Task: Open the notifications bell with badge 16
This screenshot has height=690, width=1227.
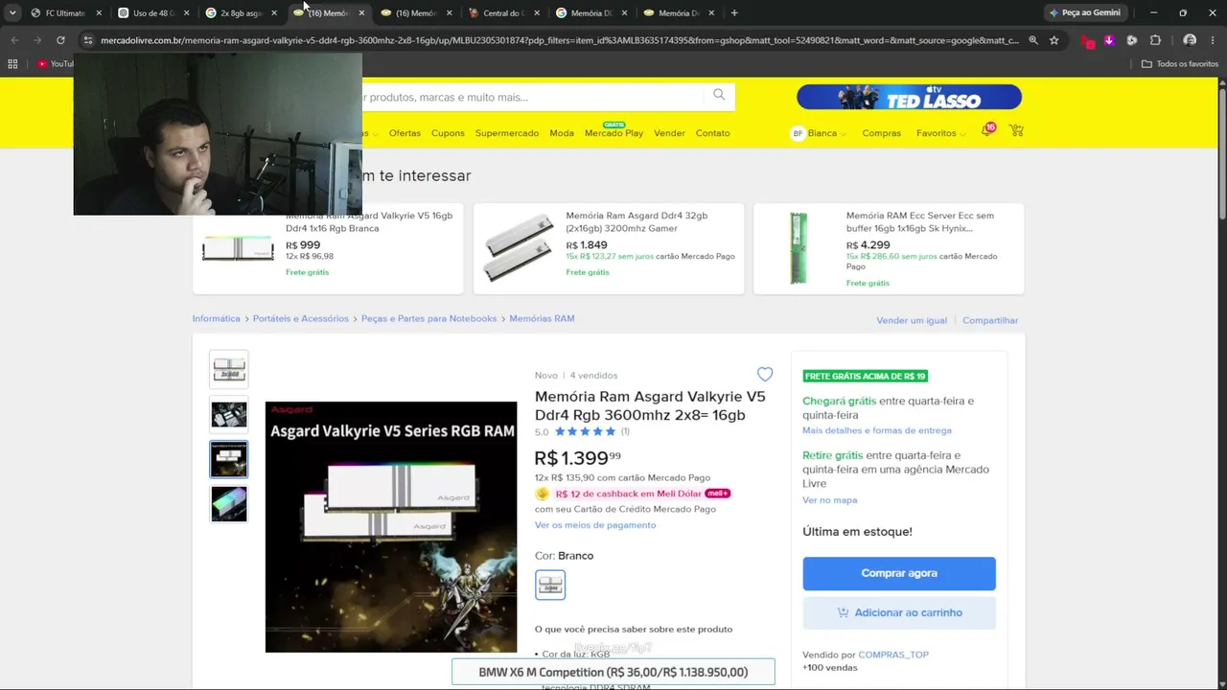Action: tap(986, 130)
